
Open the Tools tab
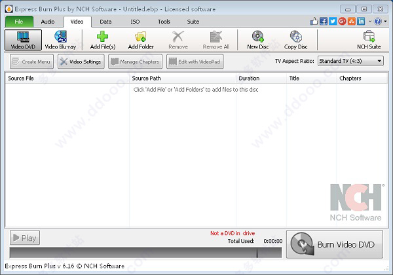coord(164,22)
